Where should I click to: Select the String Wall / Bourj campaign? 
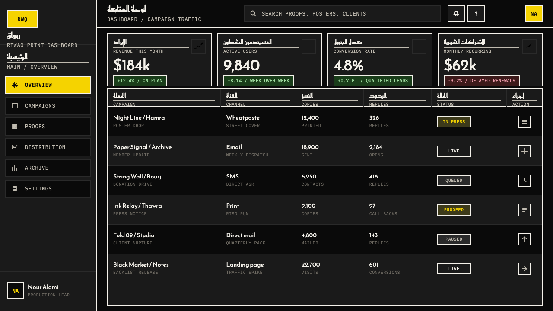pyautogui.click(x=137, y=176)
